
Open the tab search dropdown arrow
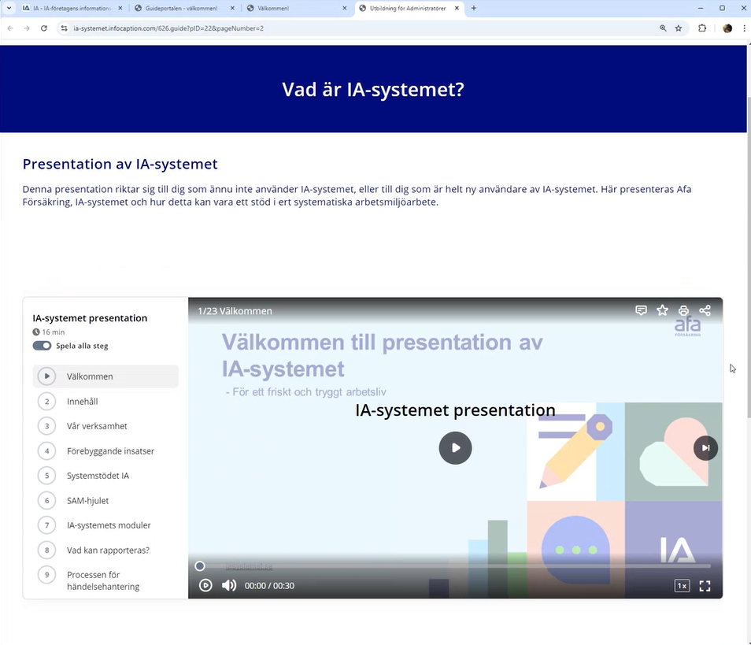9,8
